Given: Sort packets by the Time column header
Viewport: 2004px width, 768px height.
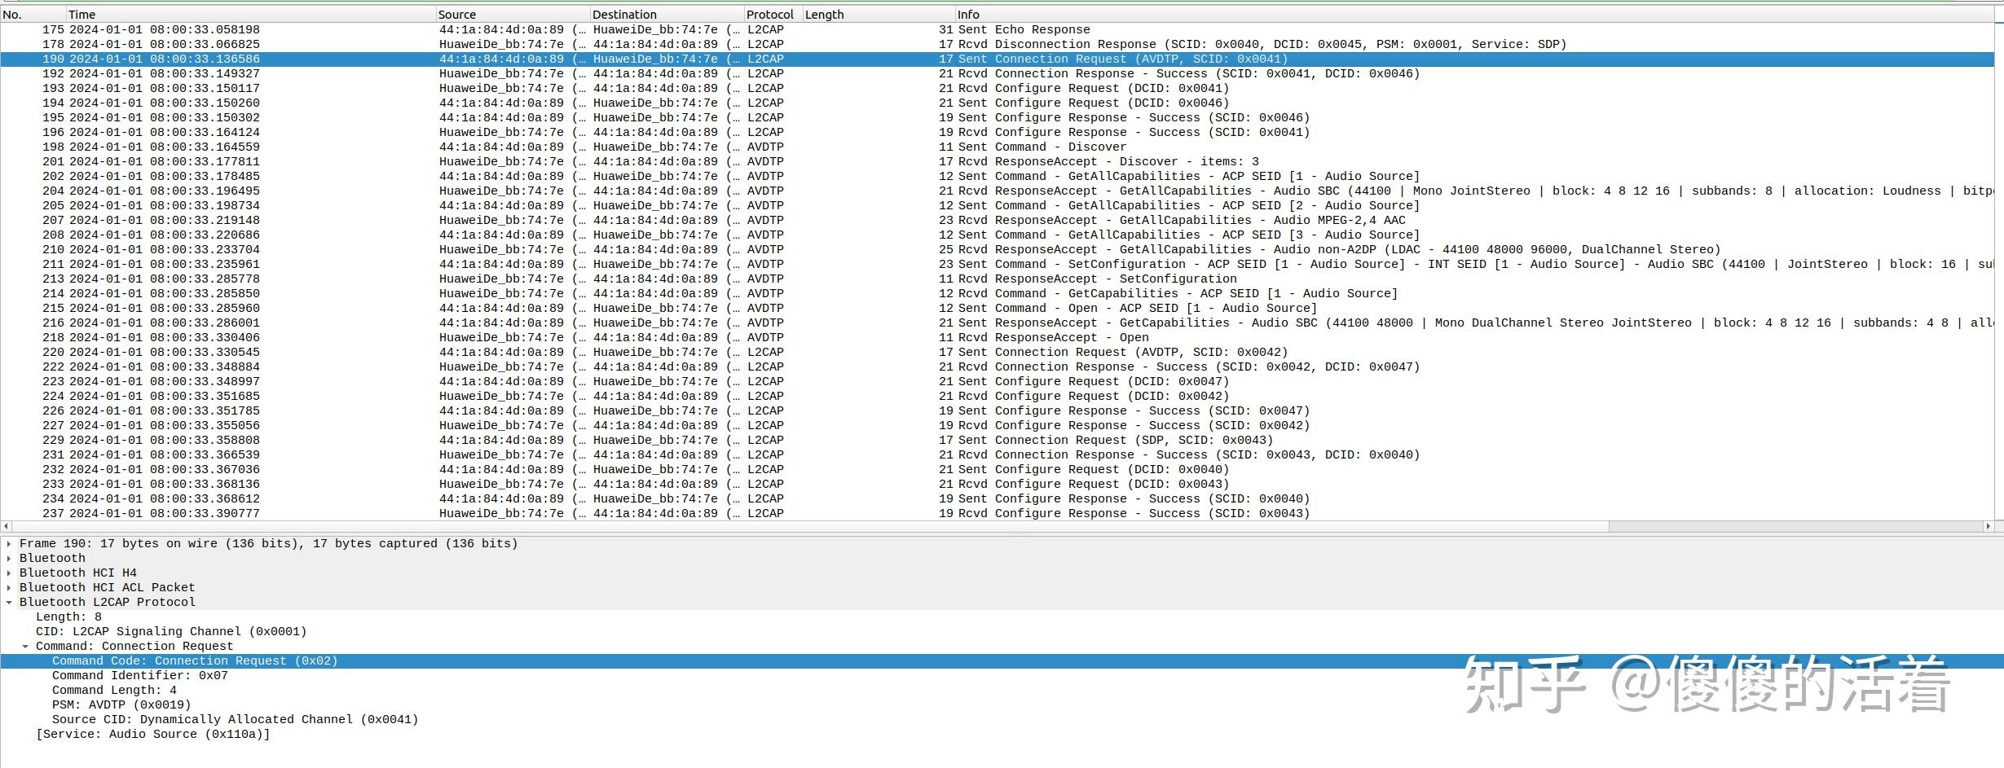Looking at the screenshot, I should [250, 14].
